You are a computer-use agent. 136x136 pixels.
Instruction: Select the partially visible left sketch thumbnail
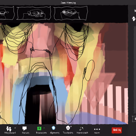pyautogui.click(x=7, y=13)
